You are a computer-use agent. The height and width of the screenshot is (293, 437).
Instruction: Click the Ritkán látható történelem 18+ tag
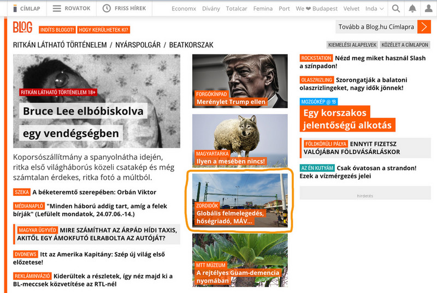[x=58, y=92]
